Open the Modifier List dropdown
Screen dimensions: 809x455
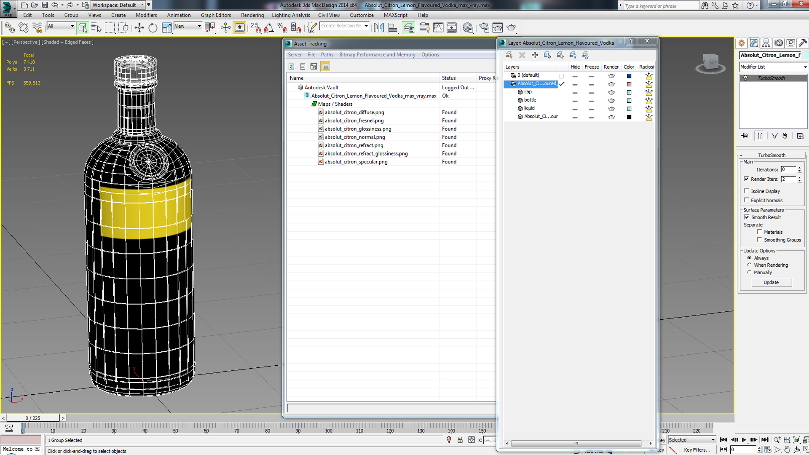click(773, 67)
